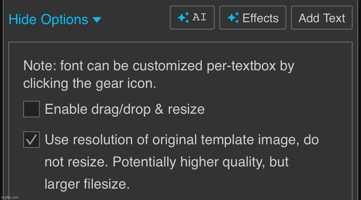Click the sparkle icon beside Effects
The width and height of the screenshot is (361, 200).
[x=233, y=18]
